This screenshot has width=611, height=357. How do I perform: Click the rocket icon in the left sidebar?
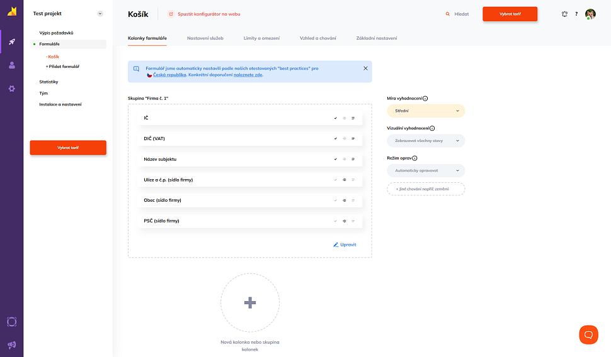(x=11, y=42)
